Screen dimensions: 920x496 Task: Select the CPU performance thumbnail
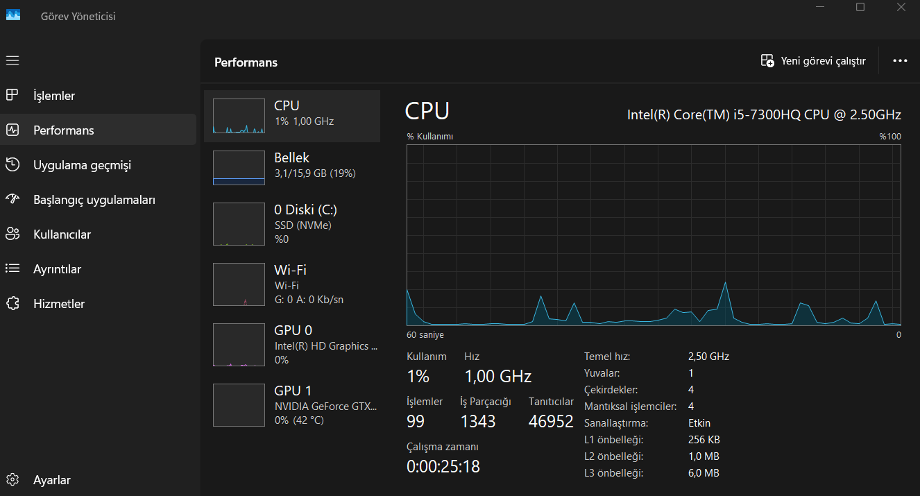pos(239,116)
